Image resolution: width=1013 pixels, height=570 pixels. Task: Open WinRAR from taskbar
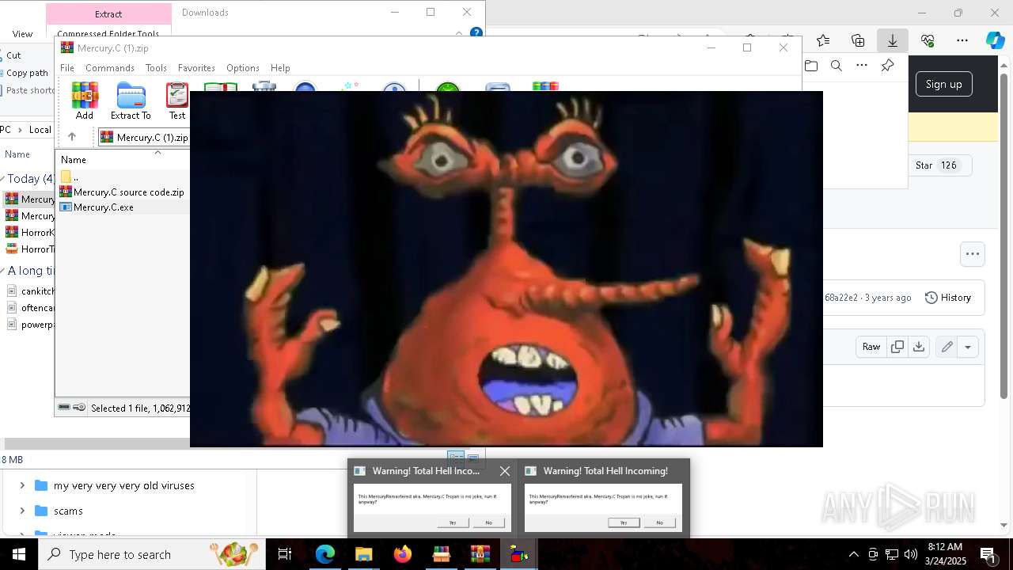[480, 554]
